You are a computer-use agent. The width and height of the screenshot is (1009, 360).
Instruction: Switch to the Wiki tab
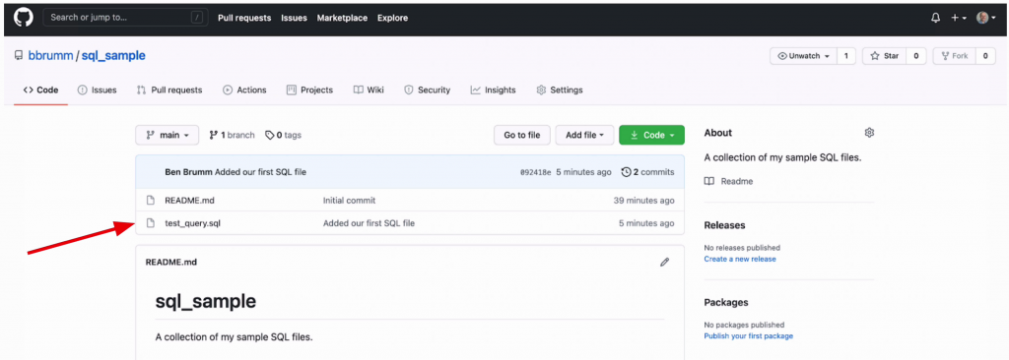(x=369, y=90)
